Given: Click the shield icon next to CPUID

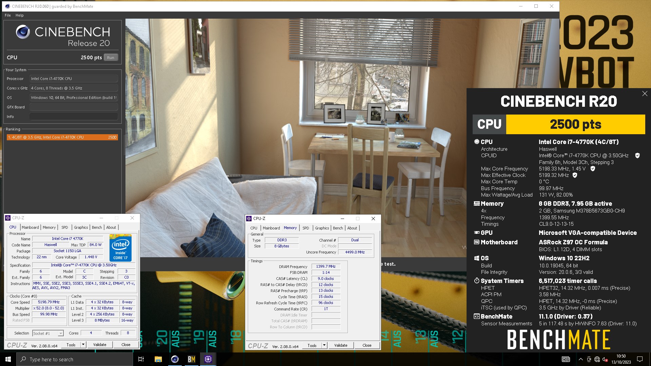Looking at the screenshot, I should (637, 156).
